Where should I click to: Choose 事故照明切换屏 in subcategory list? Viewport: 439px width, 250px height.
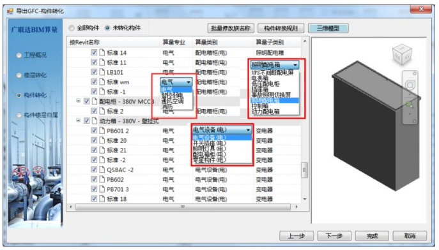click(271, 95)
